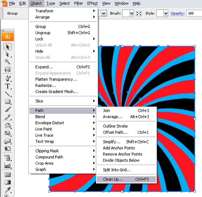Select the Magic Wand tool
This screenshot has width=202, height=197.
click(x=8, y=62)
